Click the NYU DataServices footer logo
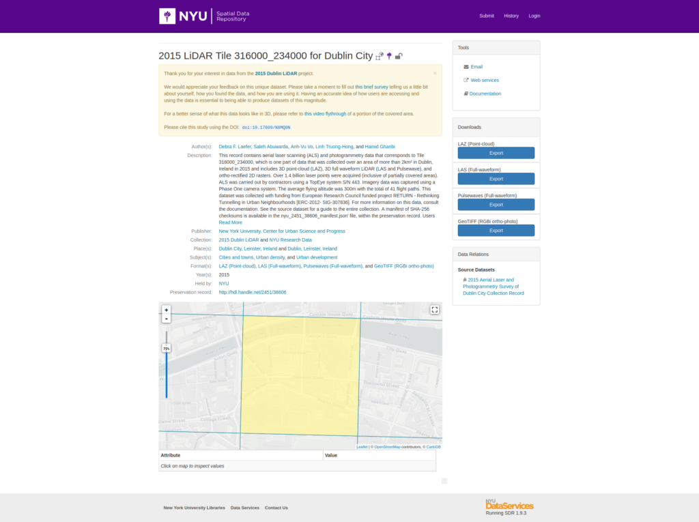 (x=509, y=505)
